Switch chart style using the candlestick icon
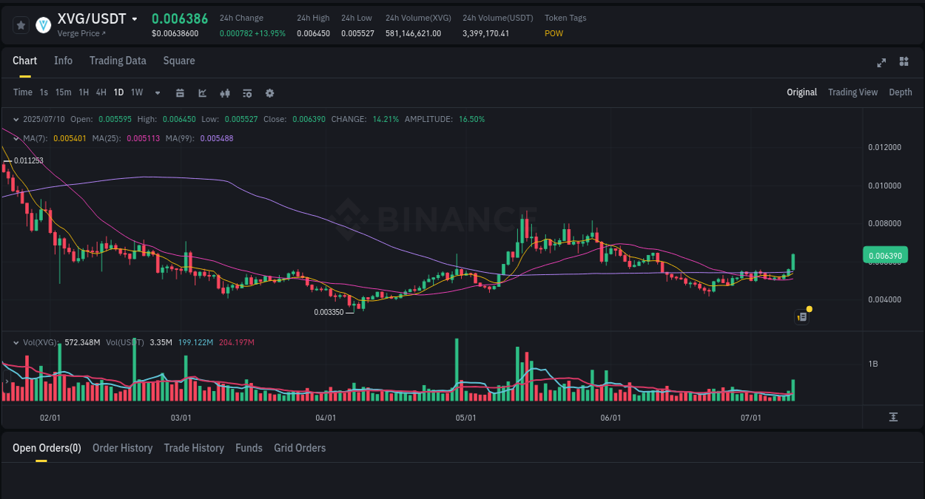The height and width of the screenshot is (499, 925). pyautogui.click(x=224, y=92)
